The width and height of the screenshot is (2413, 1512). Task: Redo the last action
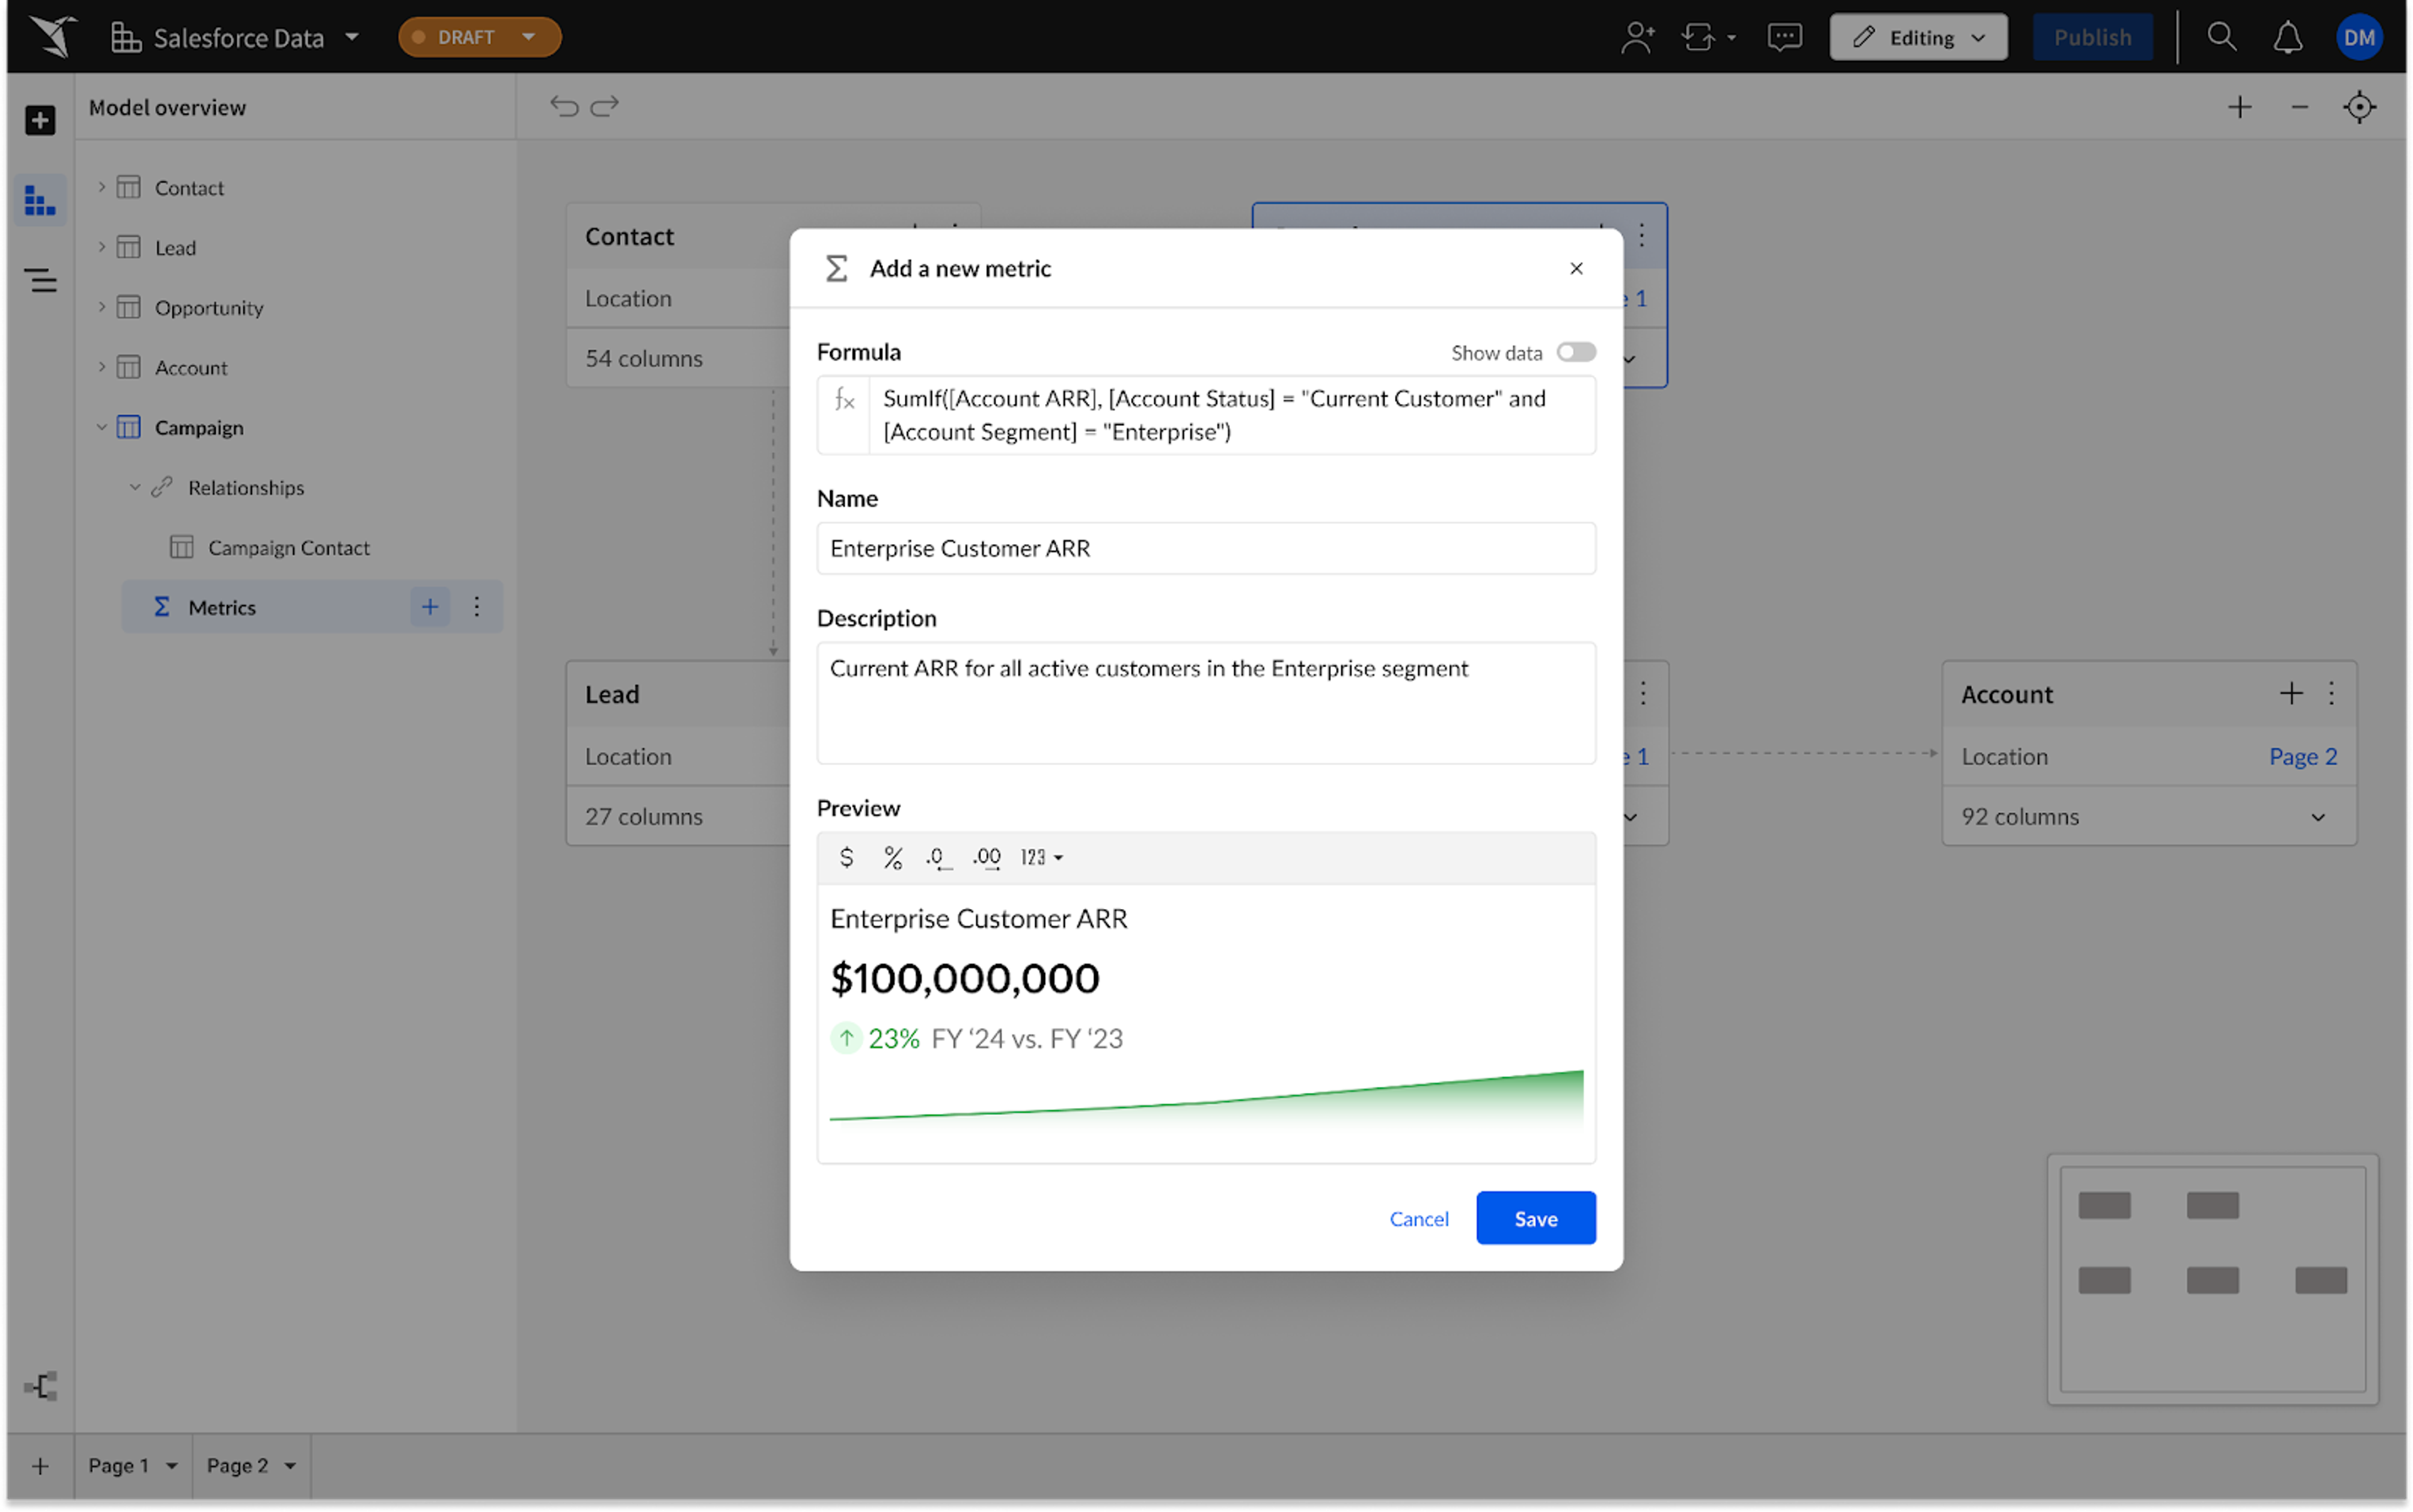[605, 106]
